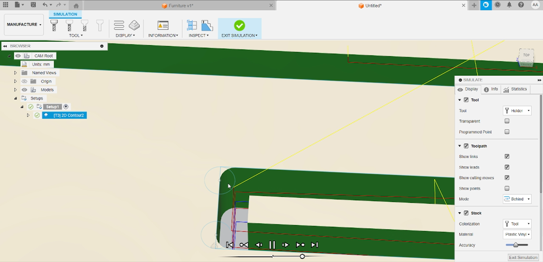Go to the Home tab icon
Image resolution: width=543 pixels, height=262 pixels.
[x=76, y=6]
